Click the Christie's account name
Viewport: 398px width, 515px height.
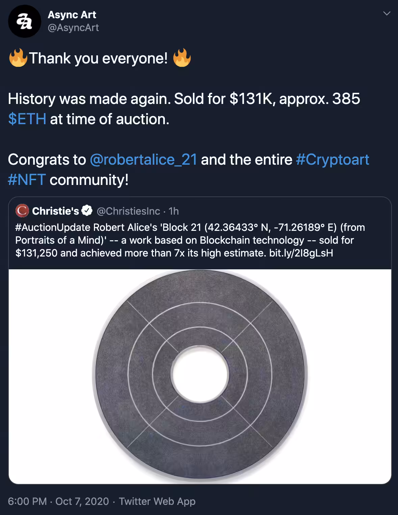click(55, 211)
